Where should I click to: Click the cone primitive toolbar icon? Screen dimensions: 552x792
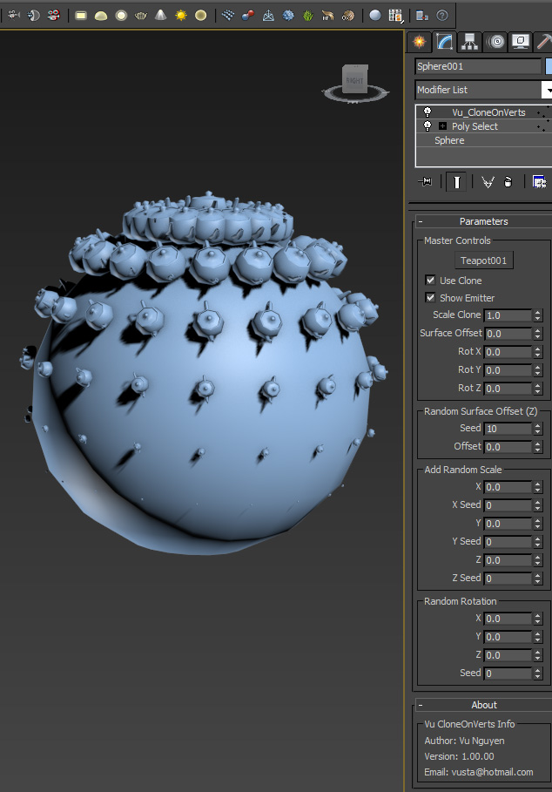pyautogui.click(x=161, y=15)
